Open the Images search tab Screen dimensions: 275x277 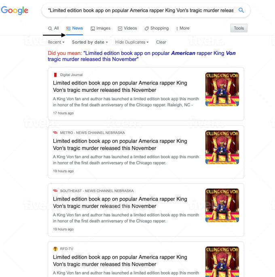(101, 28)
